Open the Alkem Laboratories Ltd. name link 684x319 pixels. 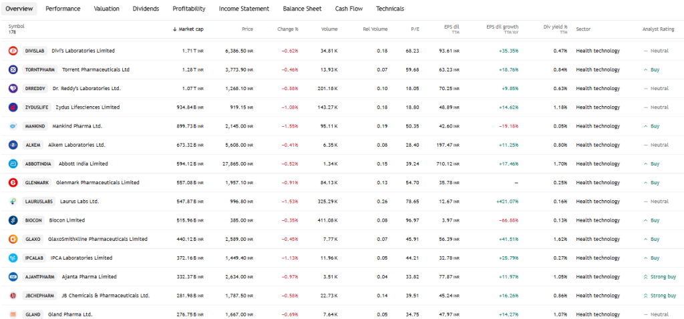pyautogui.click(x=77, y=145)
